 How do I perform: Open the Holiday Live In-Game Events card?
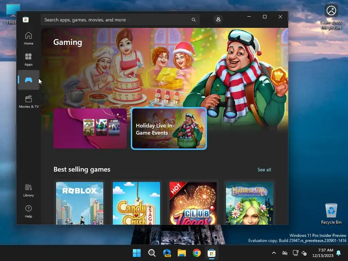tap(169, 129)
